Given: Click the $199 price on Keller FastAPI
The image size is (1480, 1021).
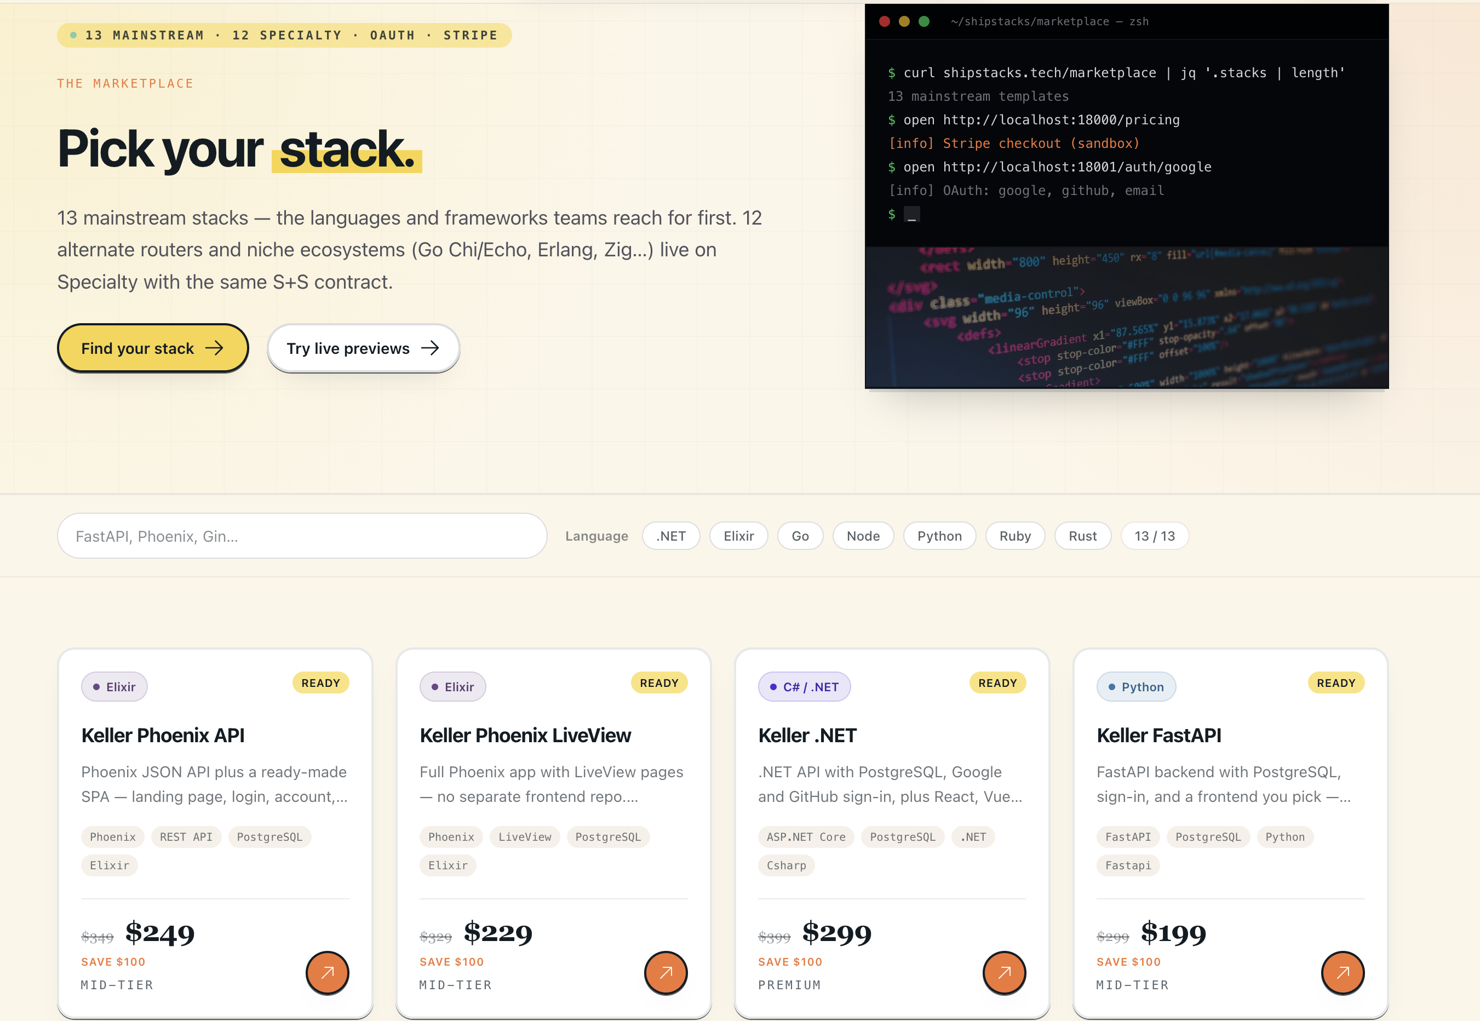Looking at the screenshot, I should click(1174, 933).
